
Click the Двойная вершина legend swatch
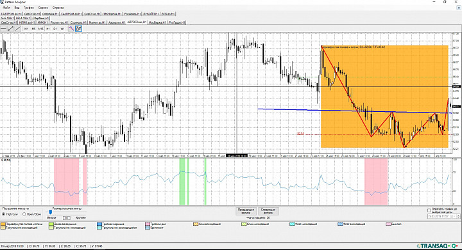click(51, 224)
